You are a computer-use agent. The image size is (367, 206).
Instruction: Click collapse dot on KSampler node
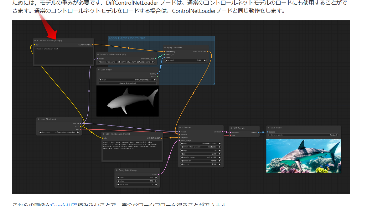[x=180, y=128]
